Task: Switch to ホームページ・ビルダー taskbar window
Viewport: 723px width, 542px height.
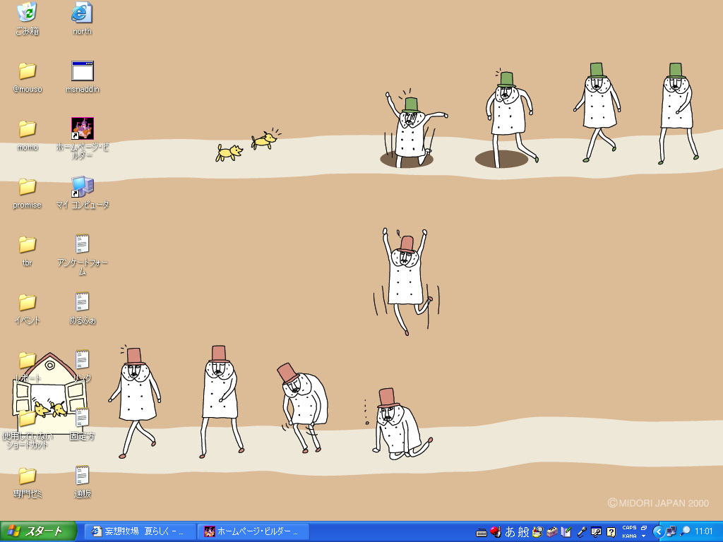Action: pyautogui.click(x=253, y=531)
